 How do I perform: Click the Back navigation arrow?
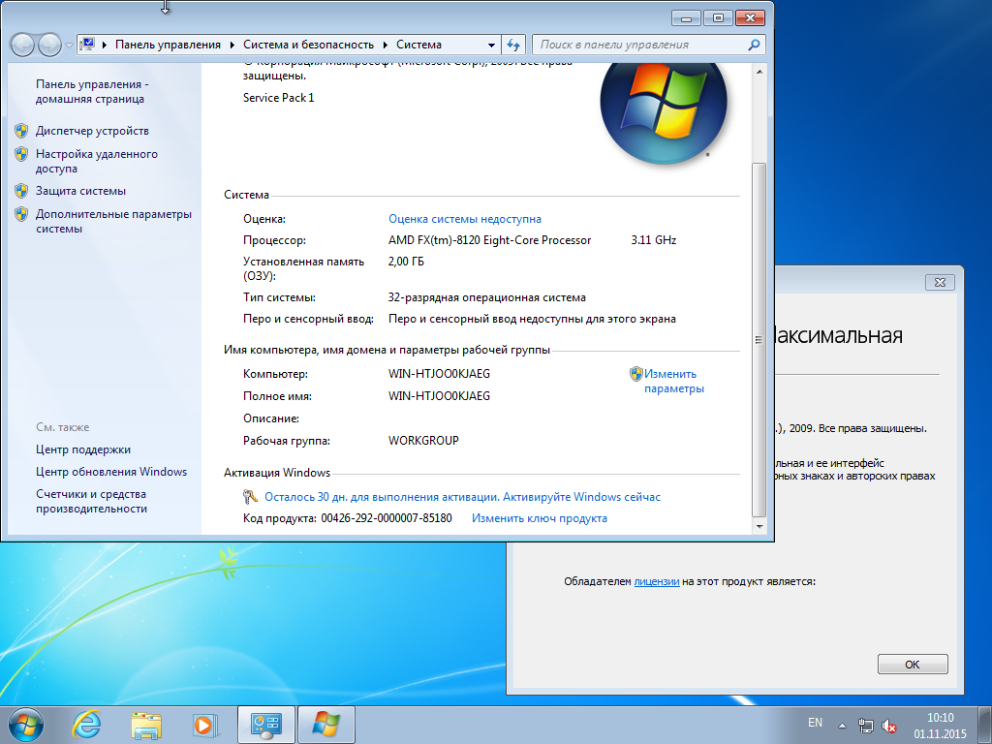22,45
